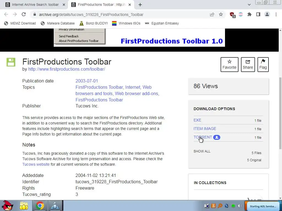Open the Web browser add-ons topic

(x=137, y=93)
